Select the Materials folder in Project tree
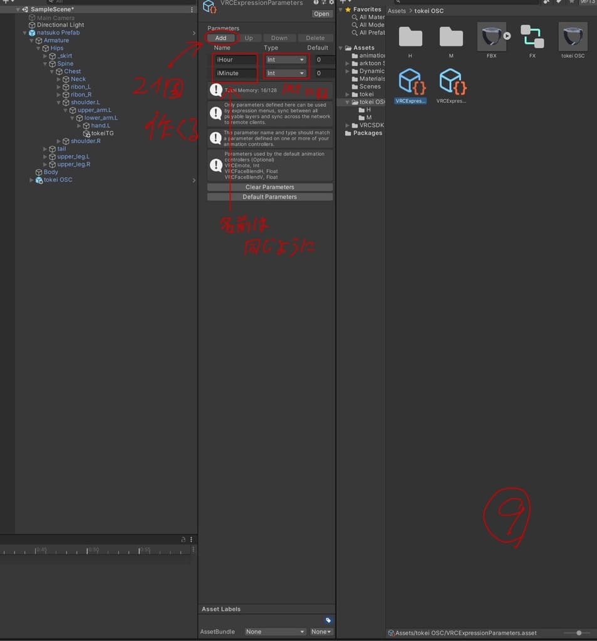The width and height of the screenshot is (597, 641). [x=368, y=79]
